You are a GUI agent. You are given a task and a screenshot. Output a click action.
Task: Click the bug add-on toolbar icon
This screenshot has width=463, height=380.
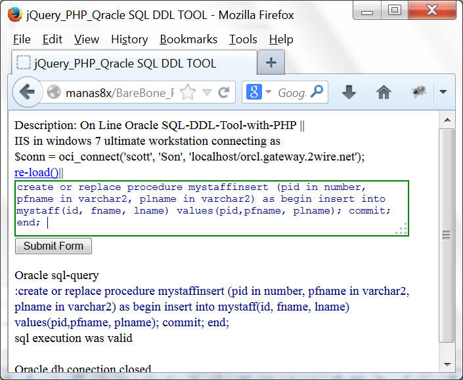(x=418, y=92)
